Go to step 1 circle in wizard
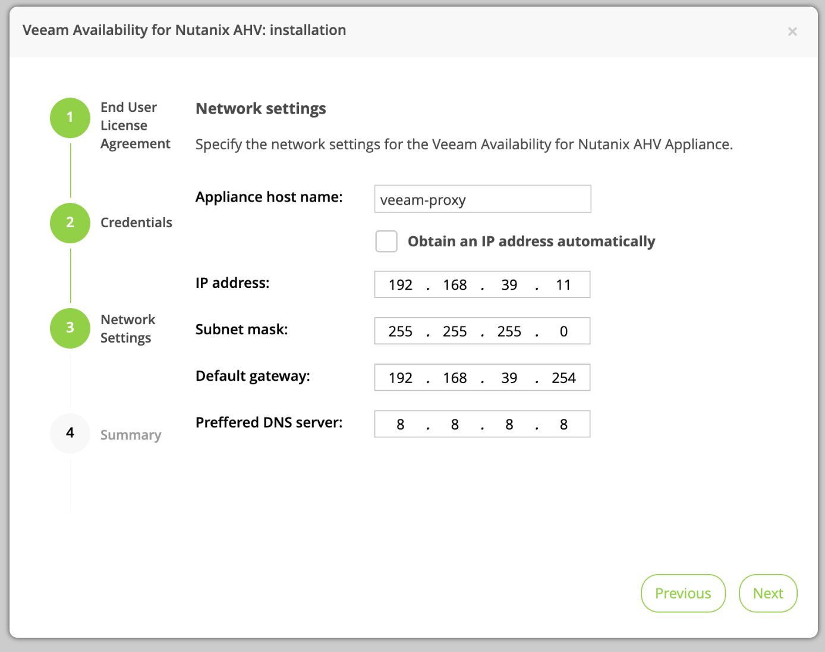 (x=70, y=118)
